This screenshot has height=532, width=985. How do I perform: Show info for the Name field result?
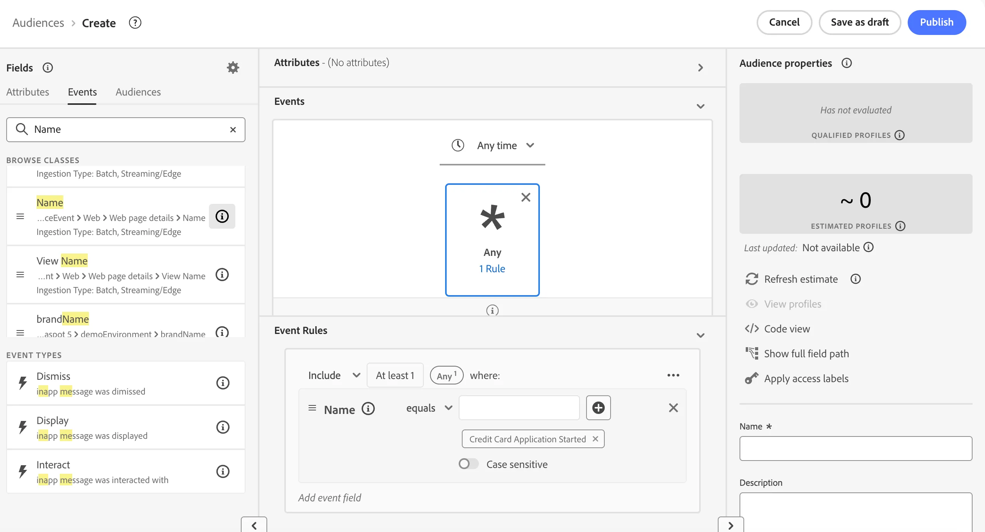(222, 216)
